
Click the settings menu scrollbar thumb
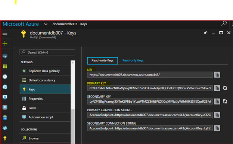point(73,127)
